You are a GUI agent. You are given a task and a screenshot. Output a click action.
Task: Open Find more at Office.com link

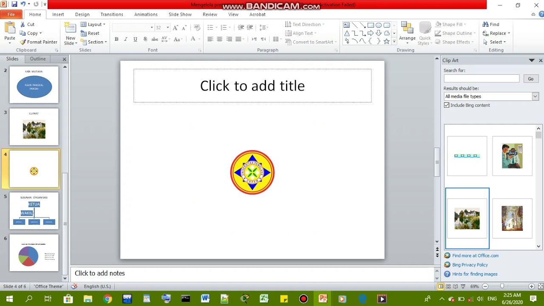(475, 256)
